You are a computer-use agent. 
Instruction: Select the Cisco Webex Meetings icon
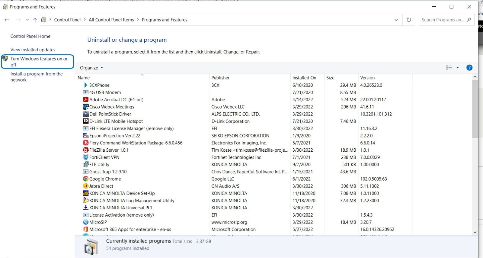click(86, 107)
